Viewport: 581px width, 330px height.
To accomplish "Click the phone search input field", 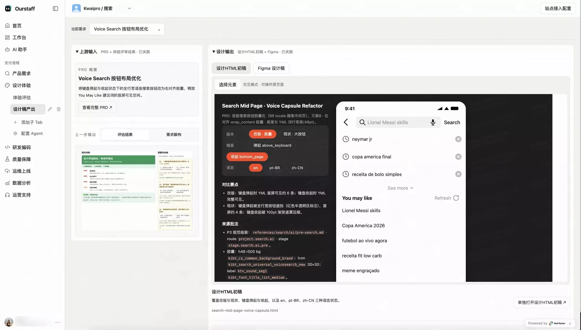I will [398, 122].
